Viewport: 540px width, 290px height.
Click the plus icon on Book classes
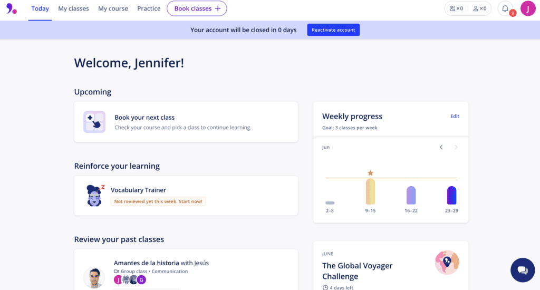218,8
